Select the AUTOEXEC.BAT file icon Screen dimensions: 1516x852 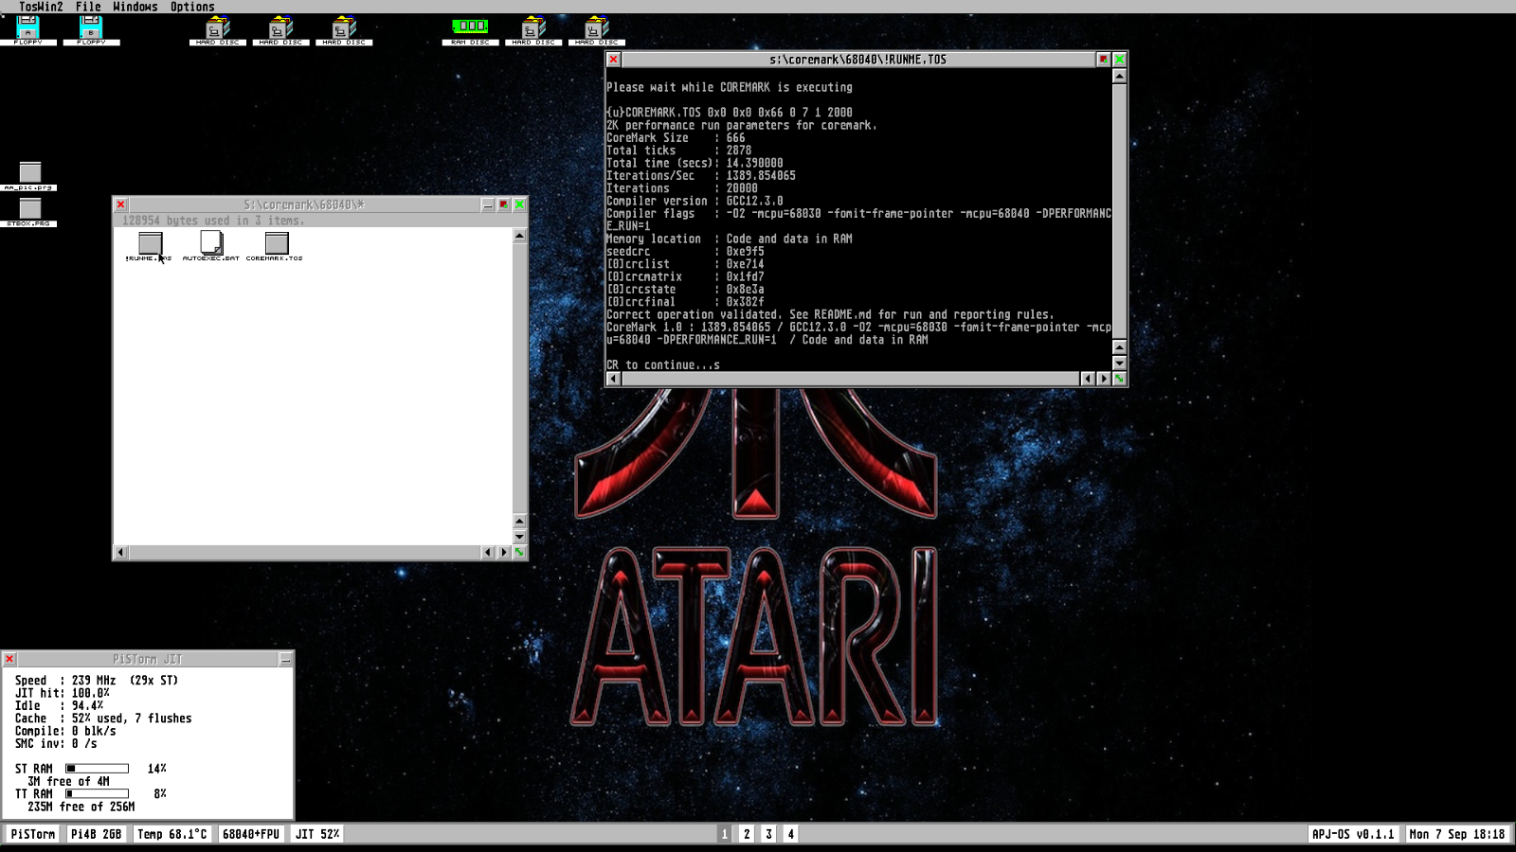click(211, 247)
